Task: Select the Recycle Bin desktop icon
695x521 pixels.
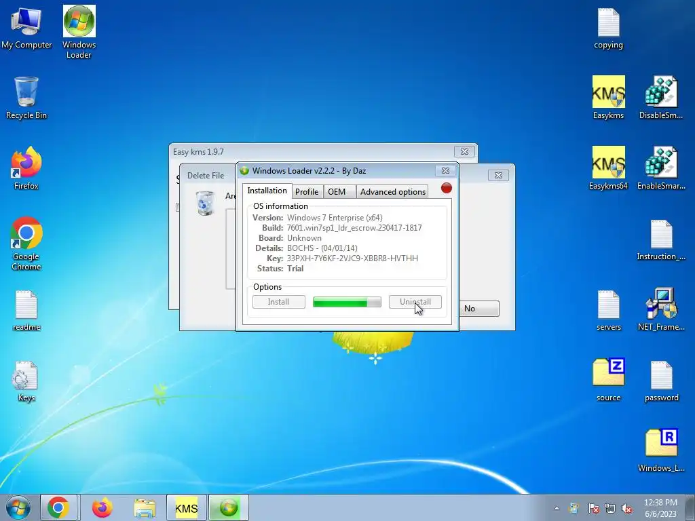Action: pos(26,98)
